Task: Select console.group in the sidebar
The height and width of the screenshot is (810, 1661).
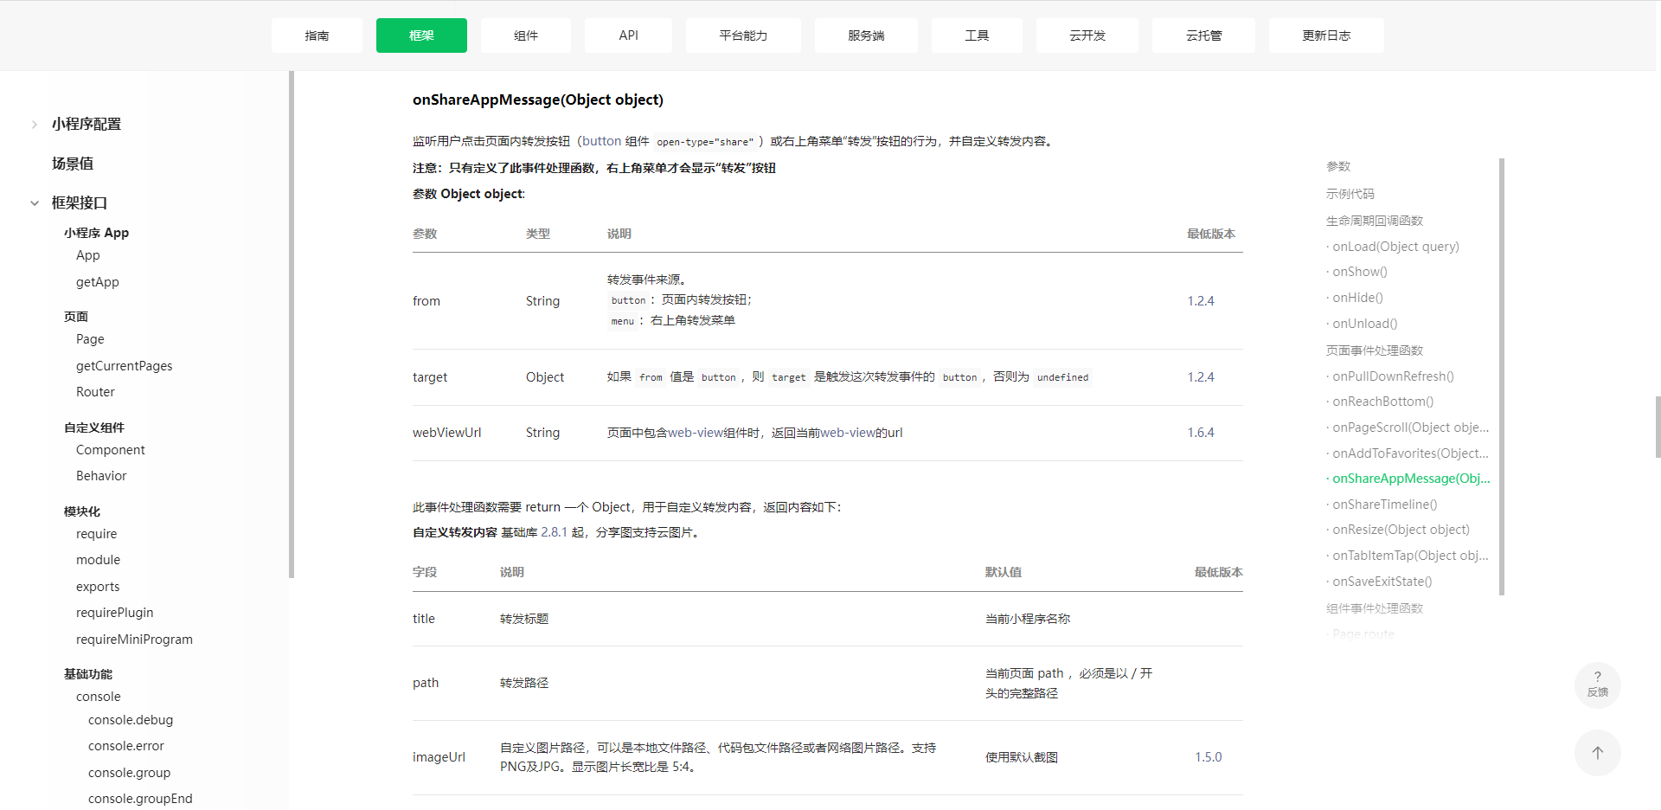Action: 129,773
